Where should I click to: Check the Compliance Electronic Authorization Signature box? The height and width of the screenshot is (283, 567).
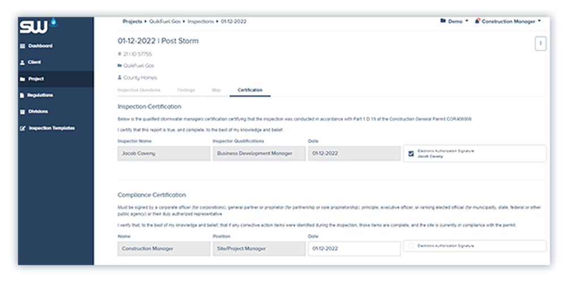(411, 246)
